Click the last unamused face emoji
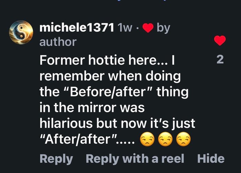 (x=184, y=139)
